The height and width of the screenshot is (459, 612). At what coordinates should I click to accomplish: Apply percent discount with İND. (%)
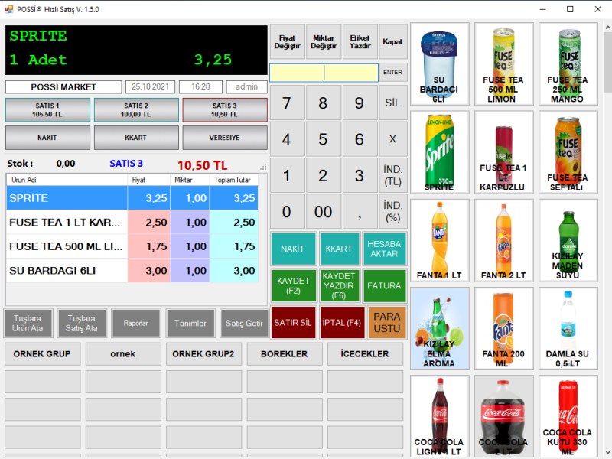pyautogui.click(x=392, y=212)
